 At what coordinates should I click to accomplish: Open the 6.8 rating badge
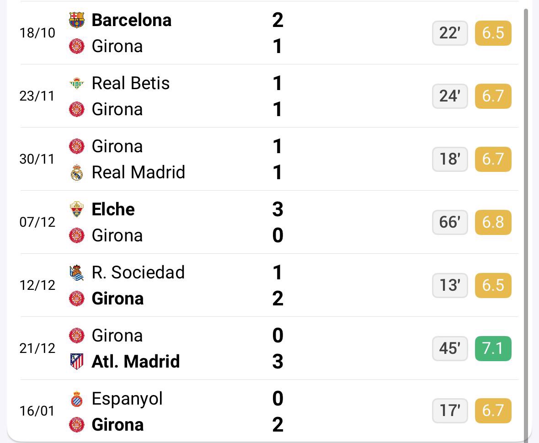pos(493,222)
